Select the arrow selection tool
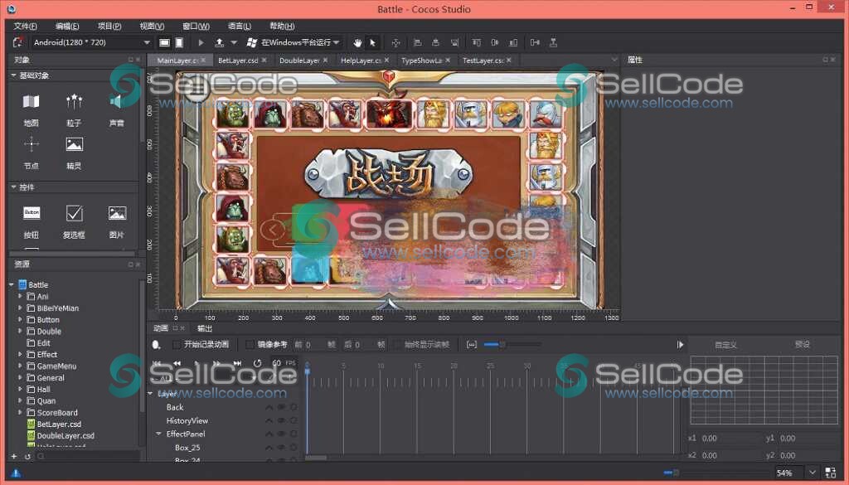 (372, 42)
